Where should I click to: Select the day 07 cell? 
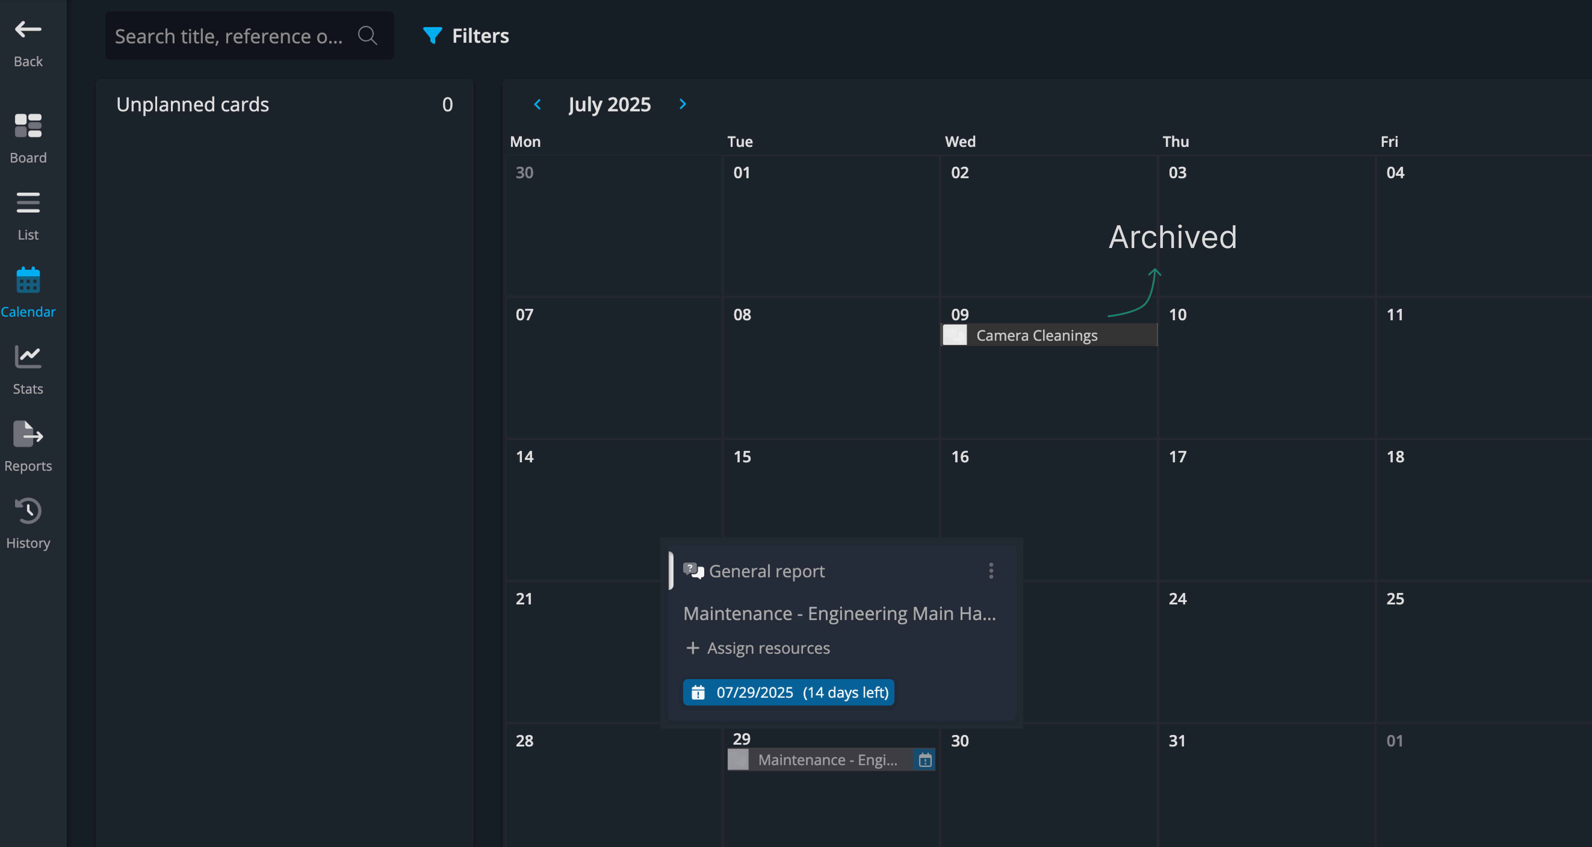pyautogui.click(x=614, y=368)
